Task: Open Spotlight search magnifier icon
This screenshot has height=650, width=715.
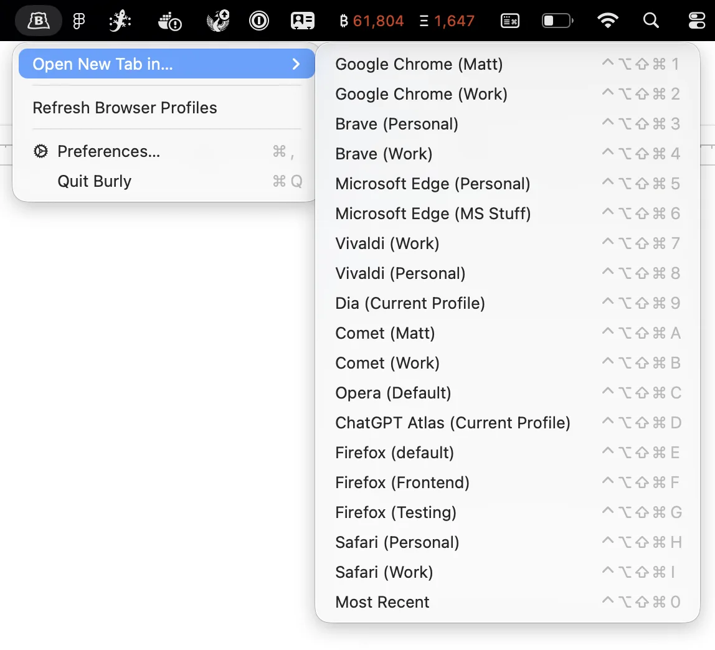Action: (651, 21)
